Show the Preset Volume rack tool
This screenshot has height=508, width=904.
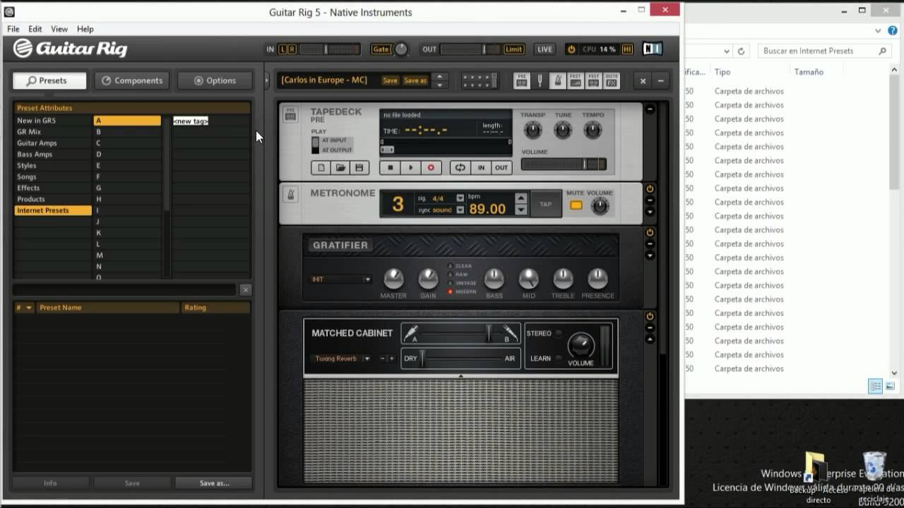pyautogui.click(x=576, y=80)
